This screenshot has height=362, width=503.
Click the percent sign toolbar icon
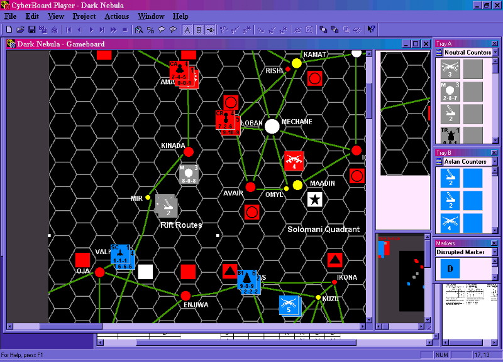(x=150, y=29)
